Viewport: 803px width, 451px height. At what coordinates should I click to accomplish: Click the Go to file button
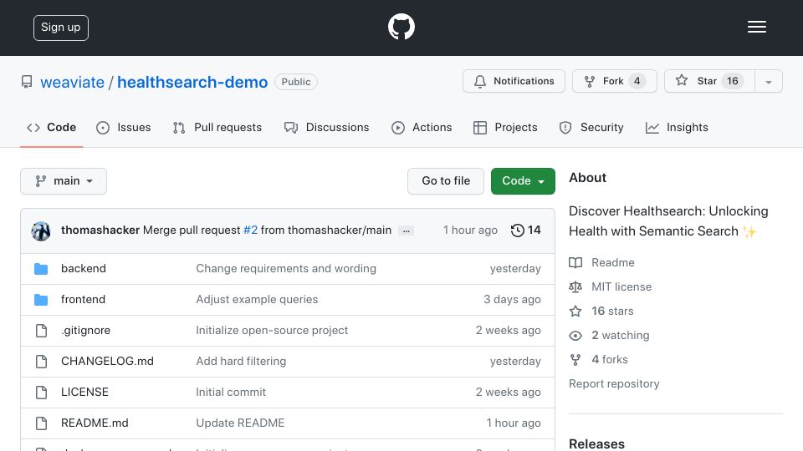(x=446, y=181)
